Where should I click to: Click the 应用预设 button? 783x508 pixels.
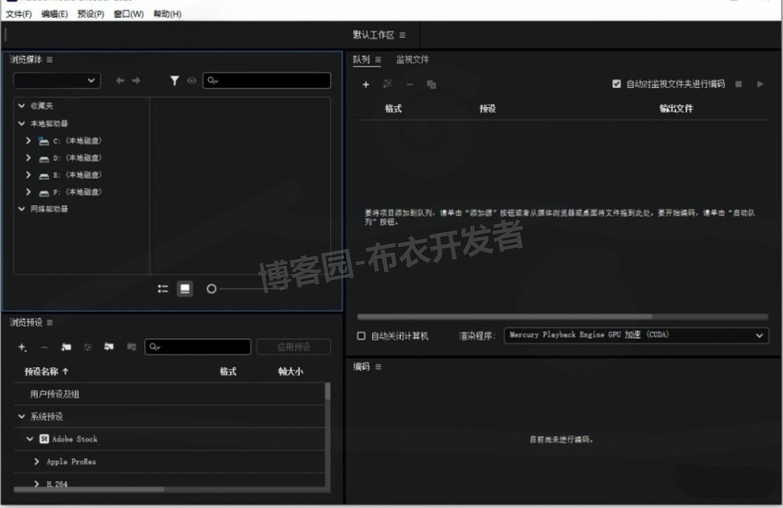tap(294, 347)
